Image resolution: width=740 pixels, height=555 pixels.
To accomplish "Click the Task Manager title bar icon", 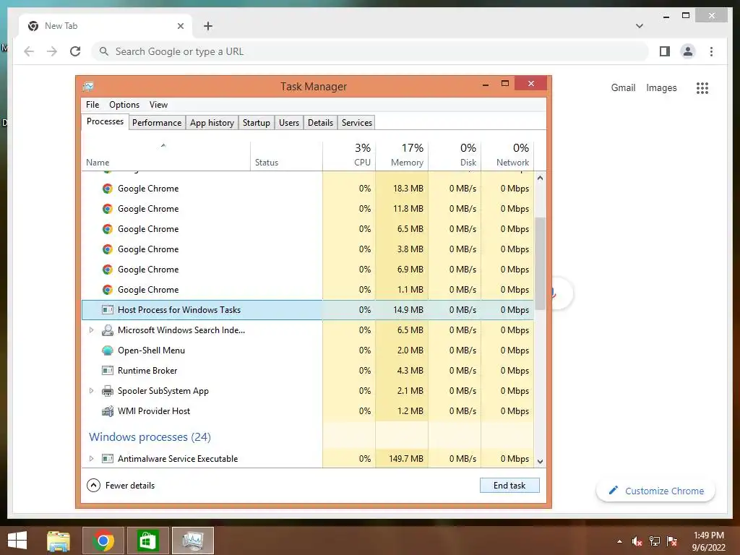I will pyautogui.click(x=88, y=87).
